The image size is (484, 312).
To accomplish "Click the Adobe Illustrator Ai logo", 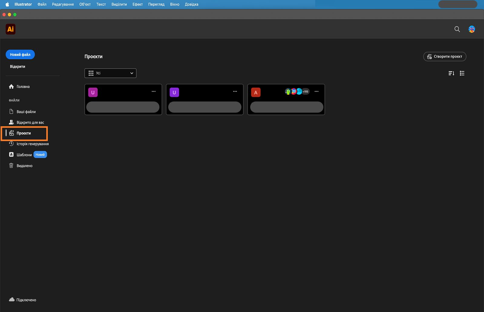I will click(11, 29).
